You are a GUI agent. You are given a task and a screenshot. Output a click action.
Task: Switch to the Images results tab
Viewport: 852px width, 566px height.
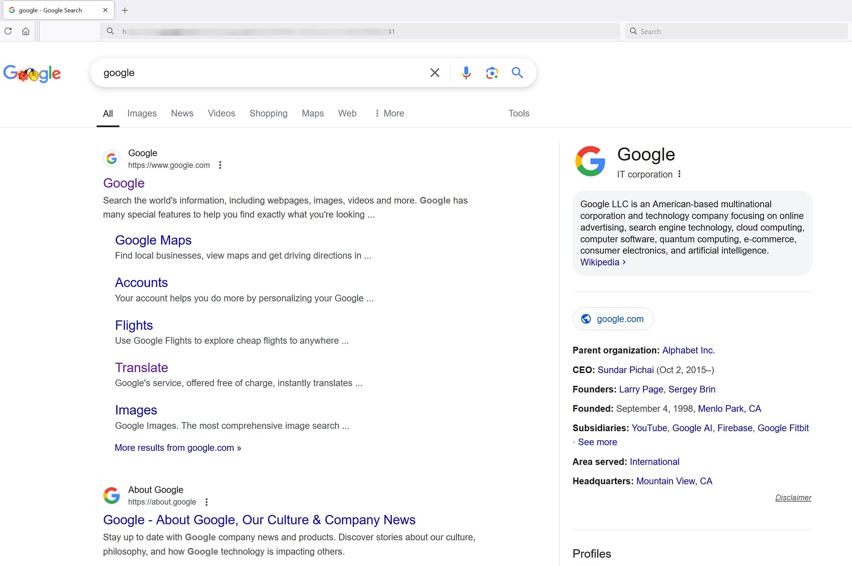(141, 113)
